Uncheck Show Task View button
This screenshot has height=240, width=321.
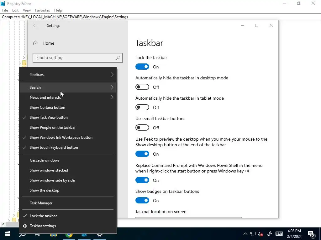(x=68, y=117)
